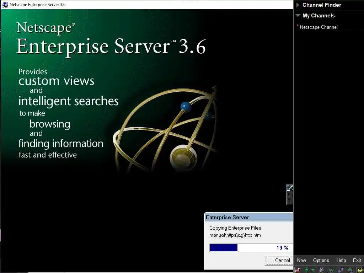Open the Help menu in Netcaster

[341, 260]
